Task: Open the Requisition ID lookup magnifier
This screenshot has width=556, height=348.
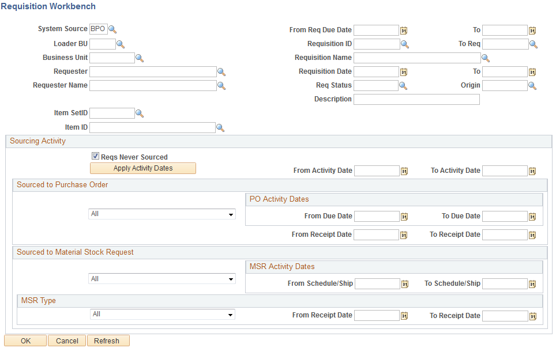Action: [405, 43]
